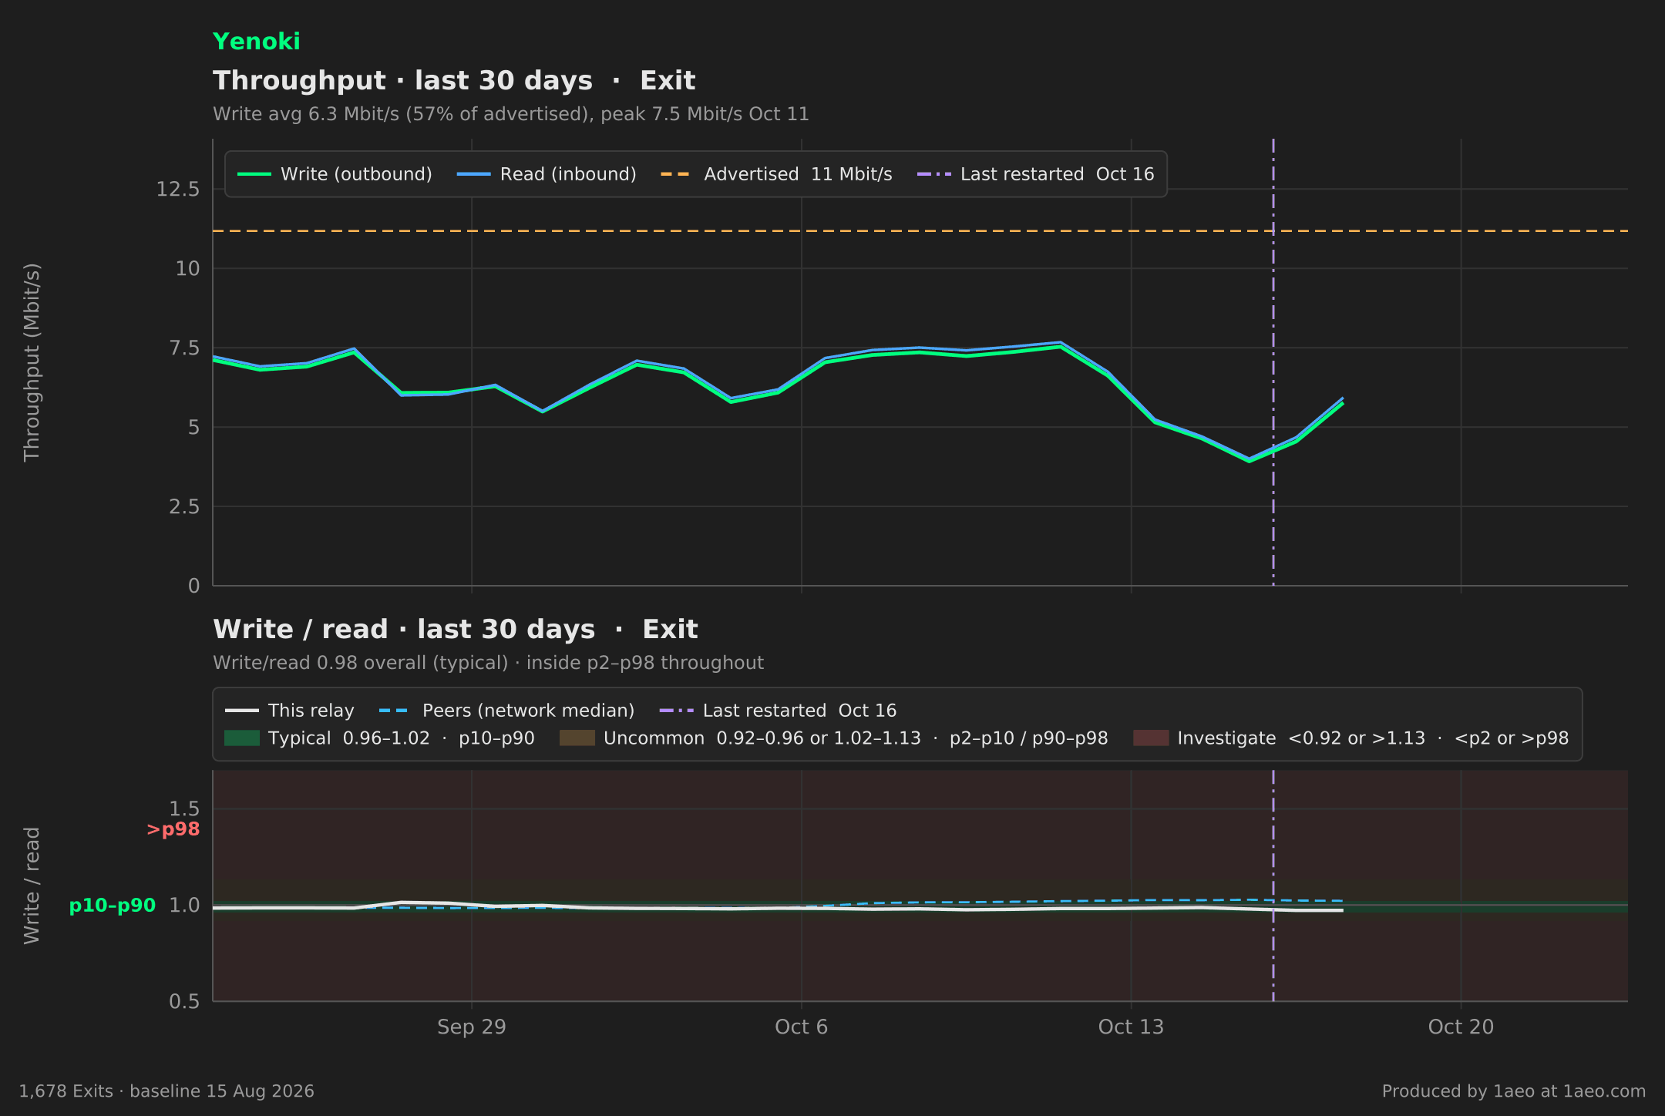This screenshot has width=1665, height=1116.
Task: Click the '>p98' axis label
Action: tap(173, 829)
